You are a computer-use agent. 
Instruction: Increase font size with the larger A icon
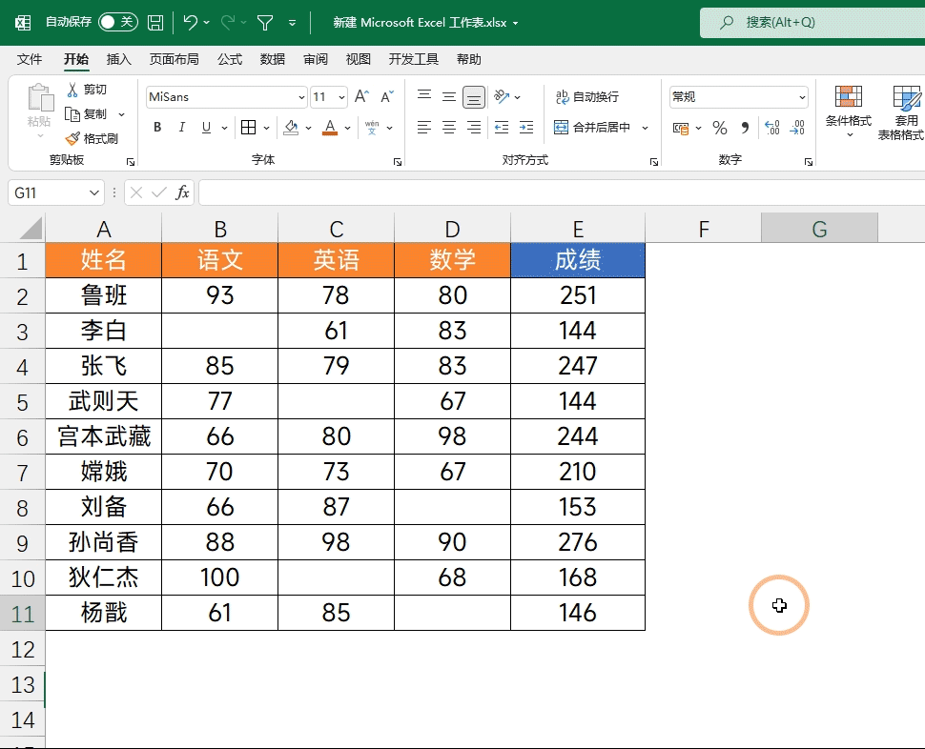coord(361,96)
